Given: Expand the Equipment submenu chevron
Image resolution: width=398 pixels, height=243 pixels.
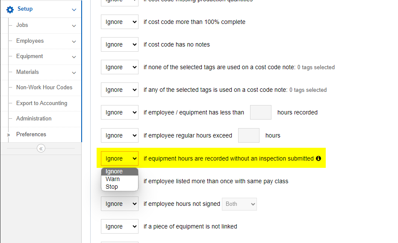Looking at the screenshot, I should (x=74, y=57).
